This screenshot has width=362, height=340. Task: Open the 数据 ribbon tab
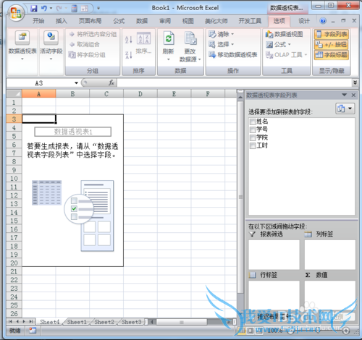coord(142,21)
